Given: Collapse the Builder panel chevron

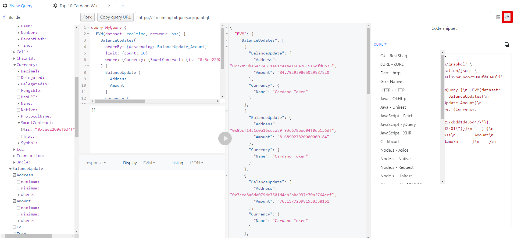Looking at the screenshot, I should coord(4,17).
